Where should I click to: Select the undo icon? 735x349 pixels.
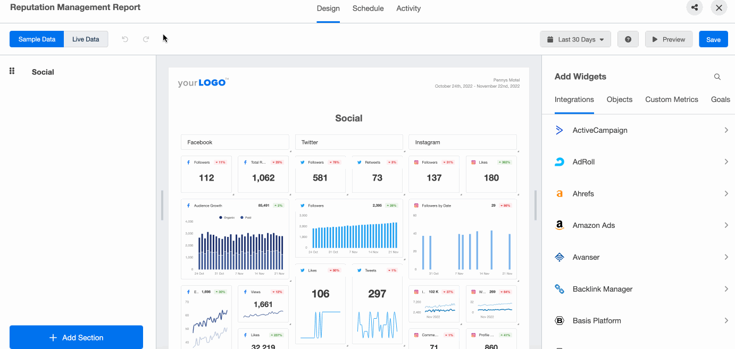[124, 38]
